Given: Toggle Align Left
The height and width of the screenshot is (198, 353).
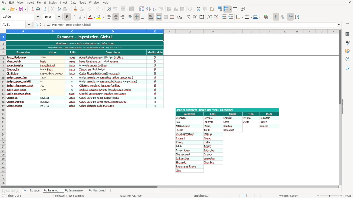Looking at the screenshot, I should coord(109,17).
